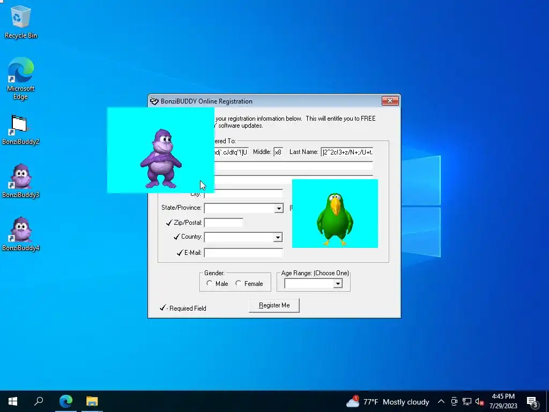Click the purple Bonzi gorilla character
Viewport: 549px width, 412px height.
tap(161, 158)
